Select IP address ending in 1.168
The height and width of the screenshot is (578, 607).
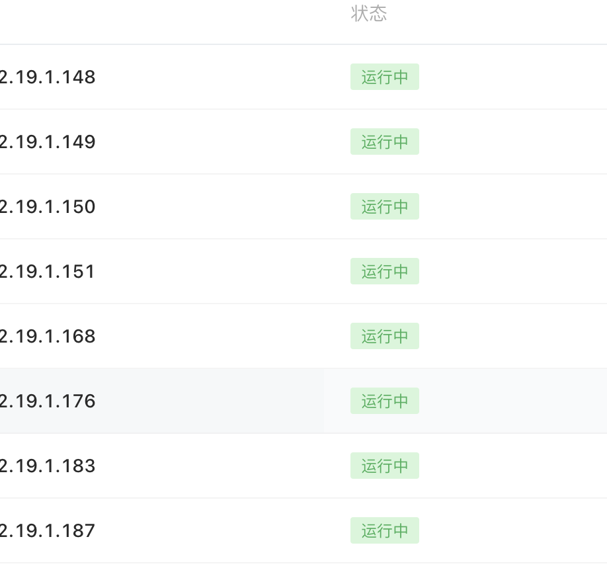[x=48, y=337]
